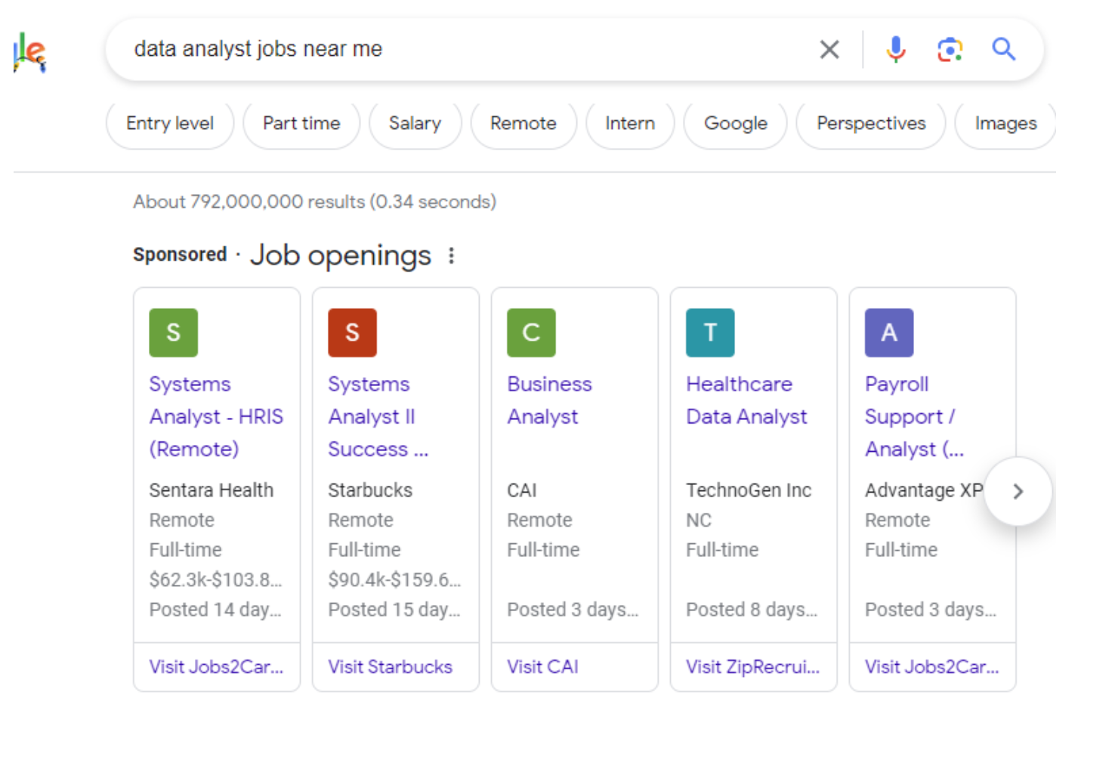Click the Visit ZipRecruiter link

click(752, 667)
